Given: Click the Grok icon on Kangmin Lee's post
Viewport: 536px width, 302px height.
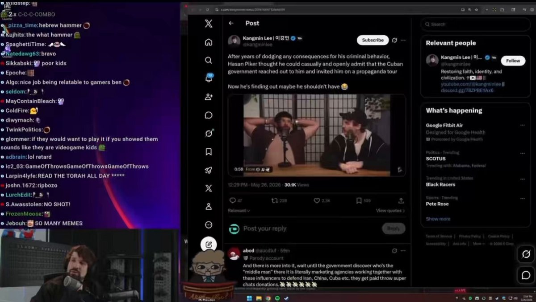Looking at the screenshot, I should pyautogui.click(x=394, y=40).
